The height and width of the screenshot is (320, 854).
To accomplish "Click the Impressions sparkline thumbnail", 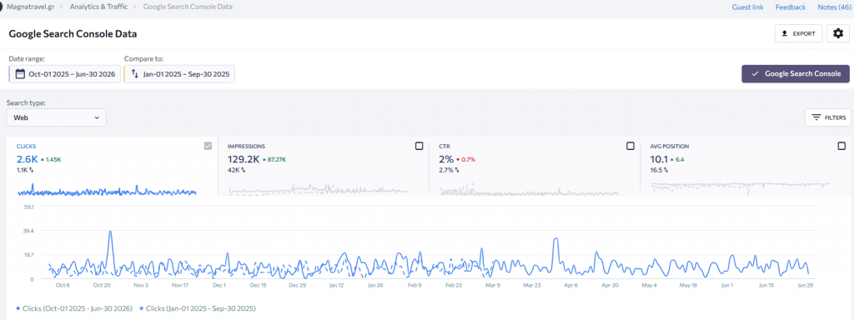I will pos(318,189).
